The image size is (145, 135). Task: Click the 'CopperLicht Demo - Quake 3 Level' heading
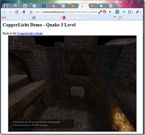(39, 25)
